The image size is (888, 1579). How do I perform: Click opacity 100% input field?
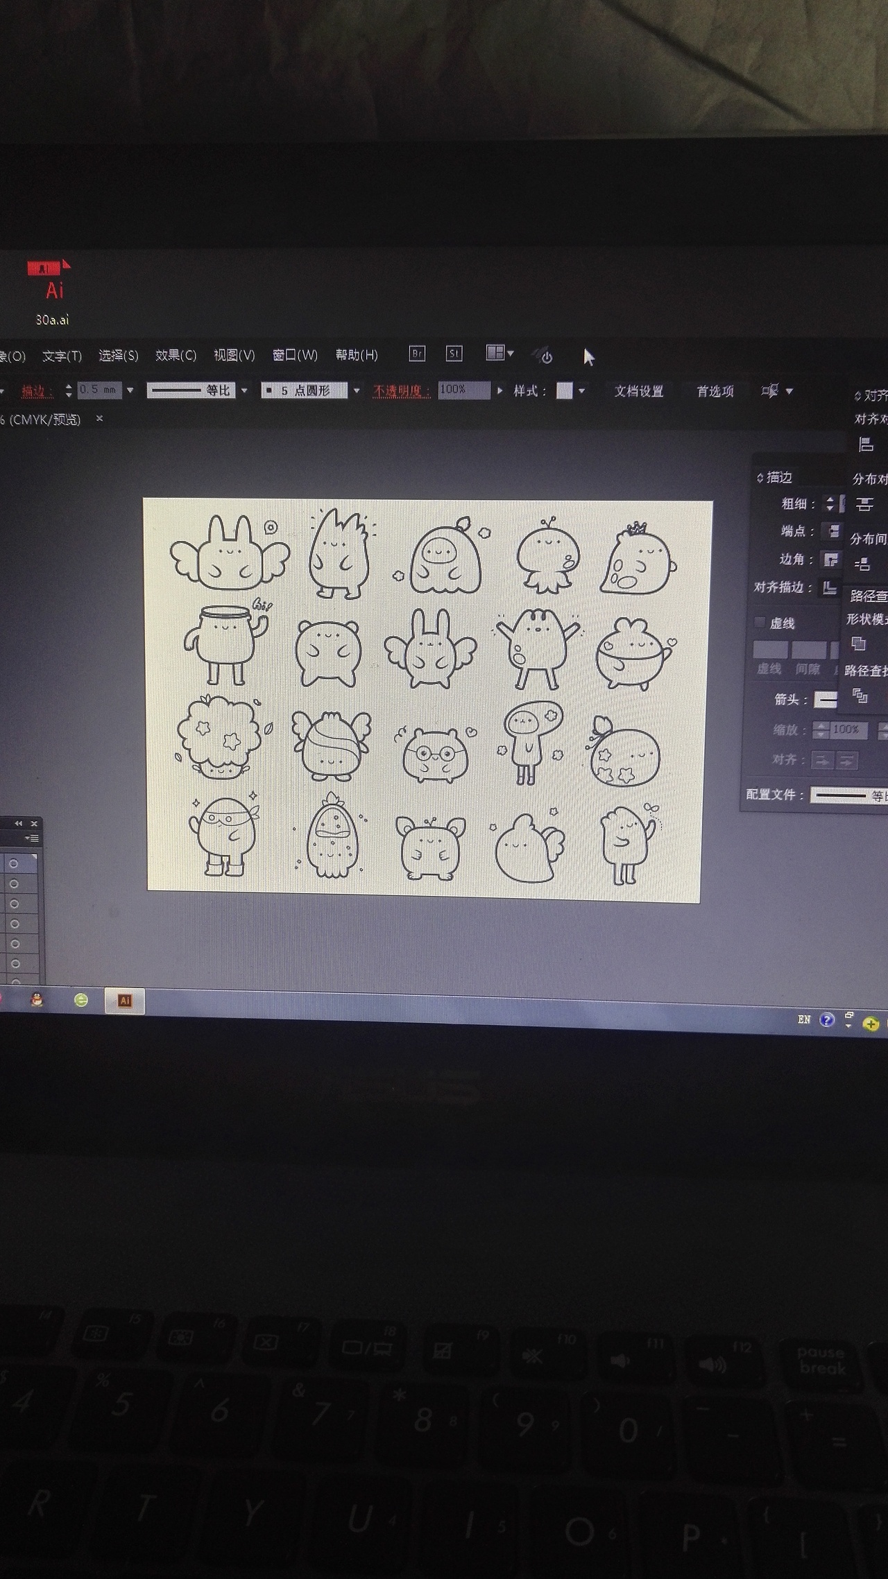point(463,390)
